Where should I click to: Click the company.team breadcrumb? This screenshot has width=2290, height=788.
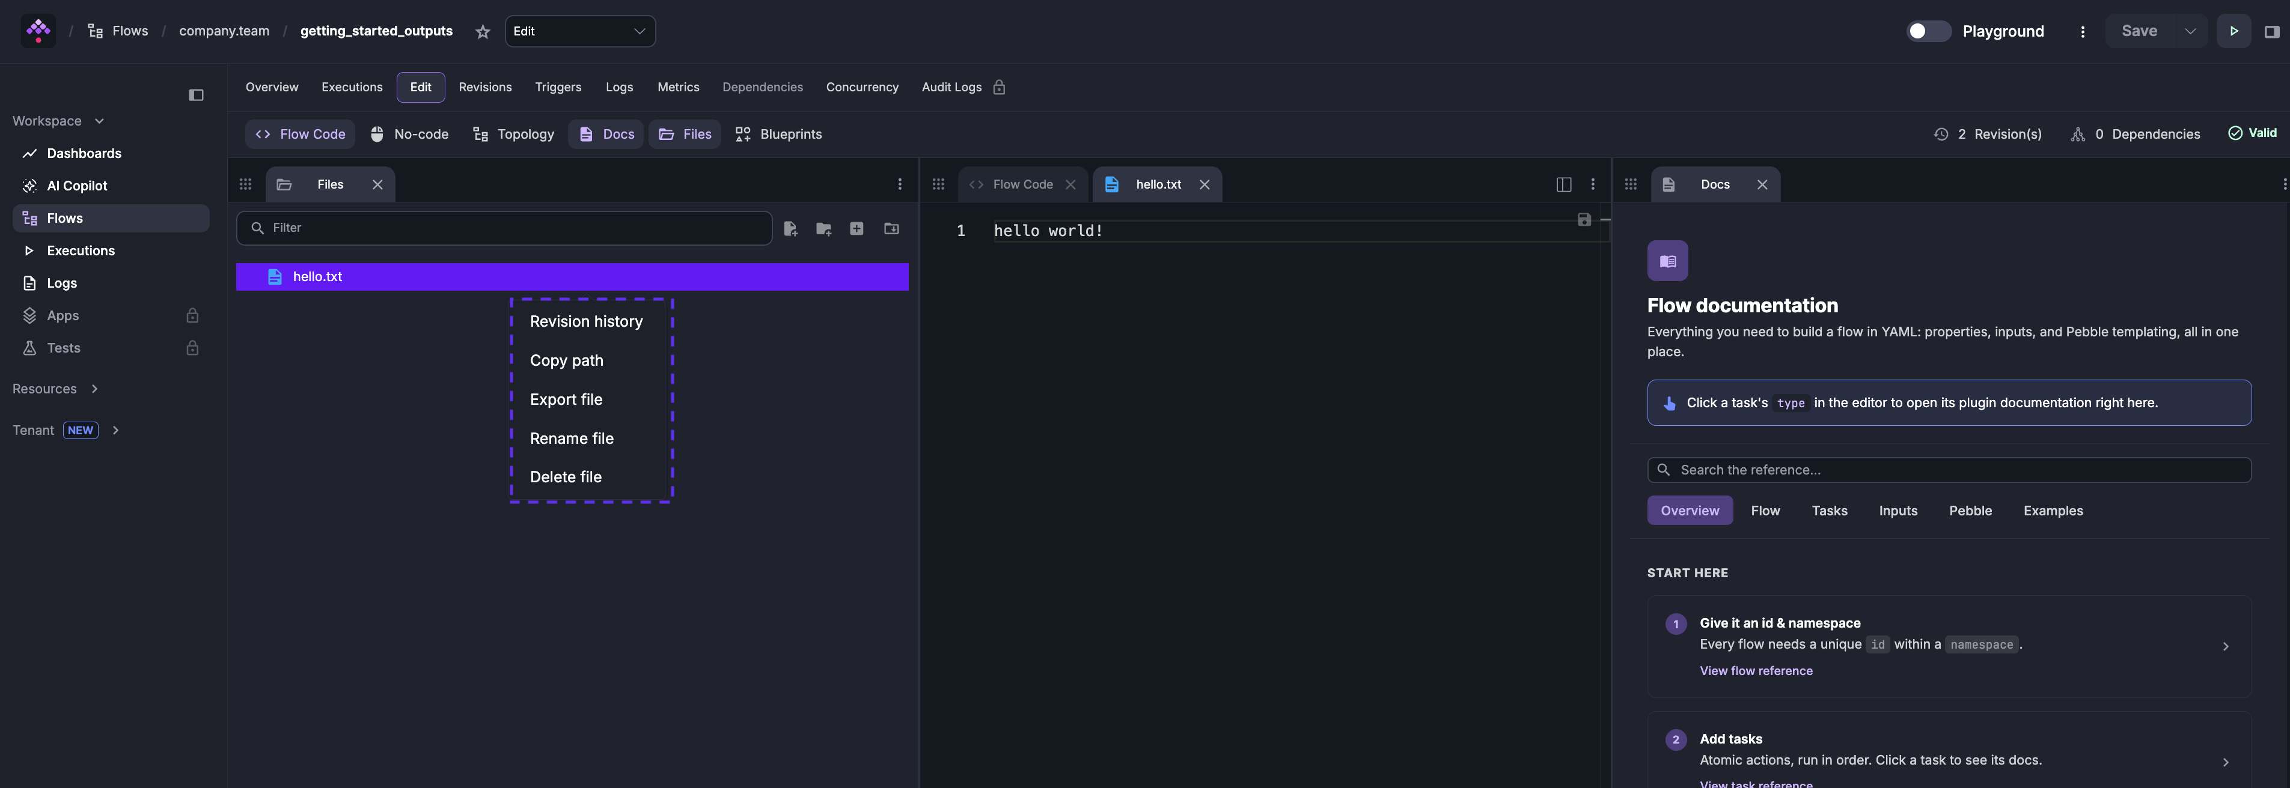coord(224,31)
